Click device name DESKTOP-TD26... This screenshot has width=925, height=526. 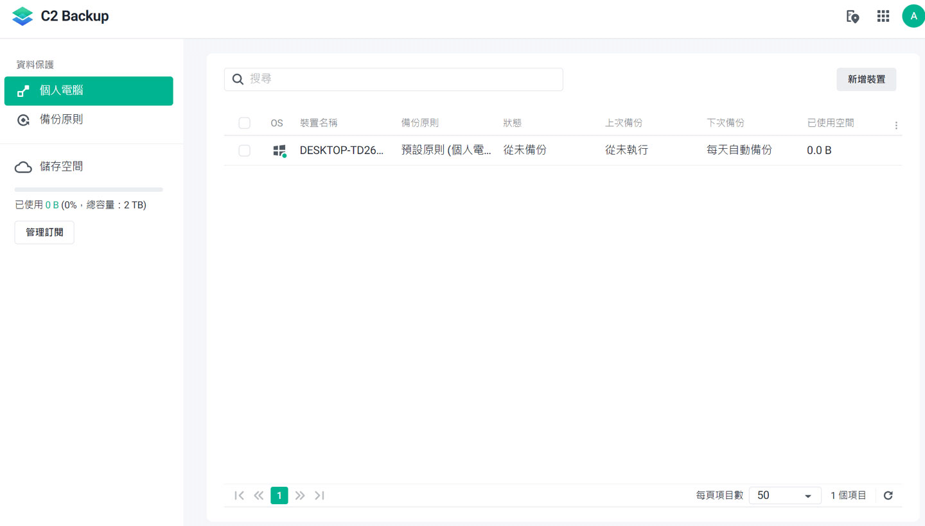click(x=342, y=151)
